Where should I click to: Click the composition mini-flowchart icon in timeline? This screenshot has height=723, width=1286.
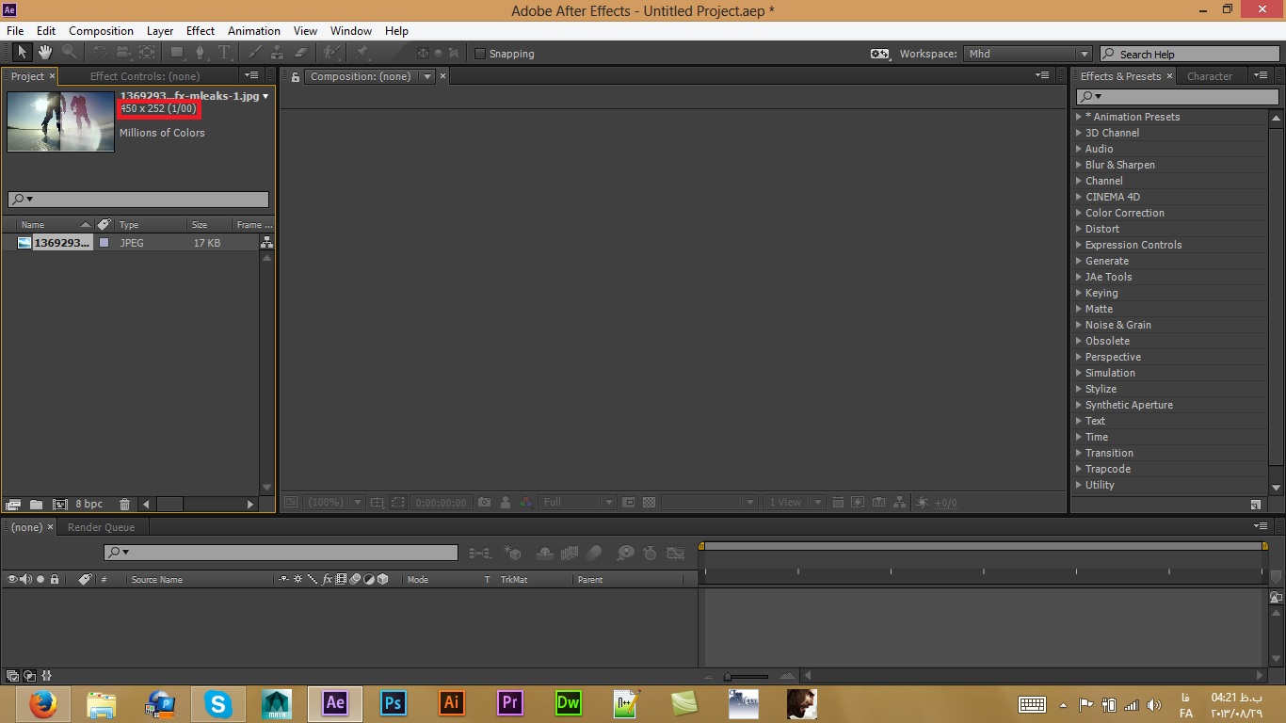(x=480, y=554)
